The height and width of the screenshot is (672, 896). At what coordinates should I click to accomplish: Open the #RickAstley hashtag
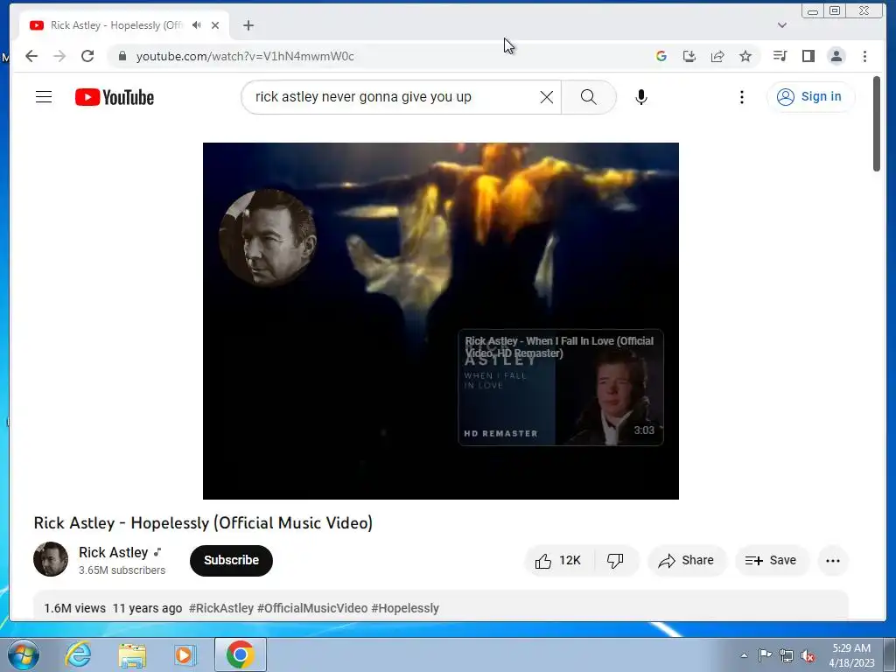pyautogui.click(x=221, y=608)
